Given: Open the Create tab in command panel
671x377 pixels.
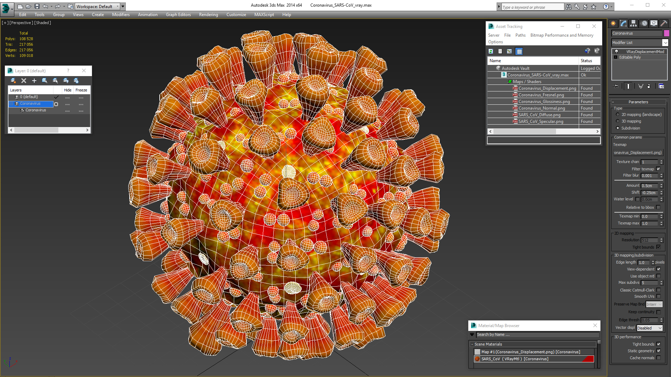Looking at the screenshot, I should click(613, 23).
